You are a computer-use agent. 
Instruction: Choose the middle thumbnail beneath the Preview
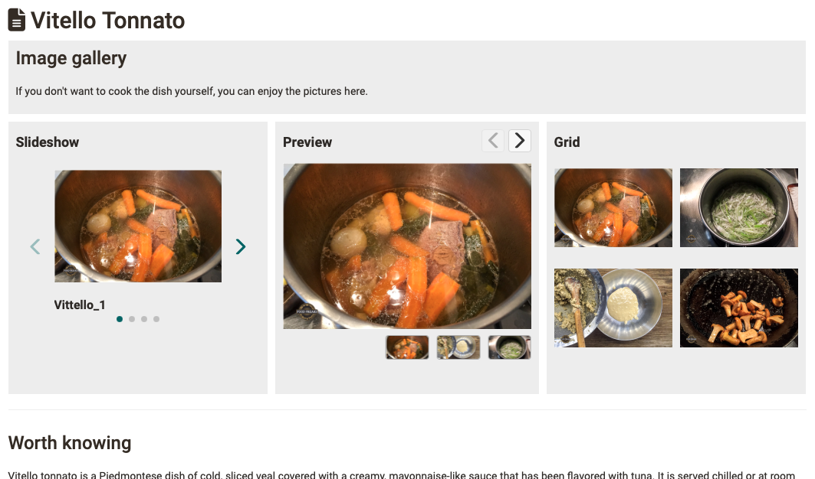(458, 347)
